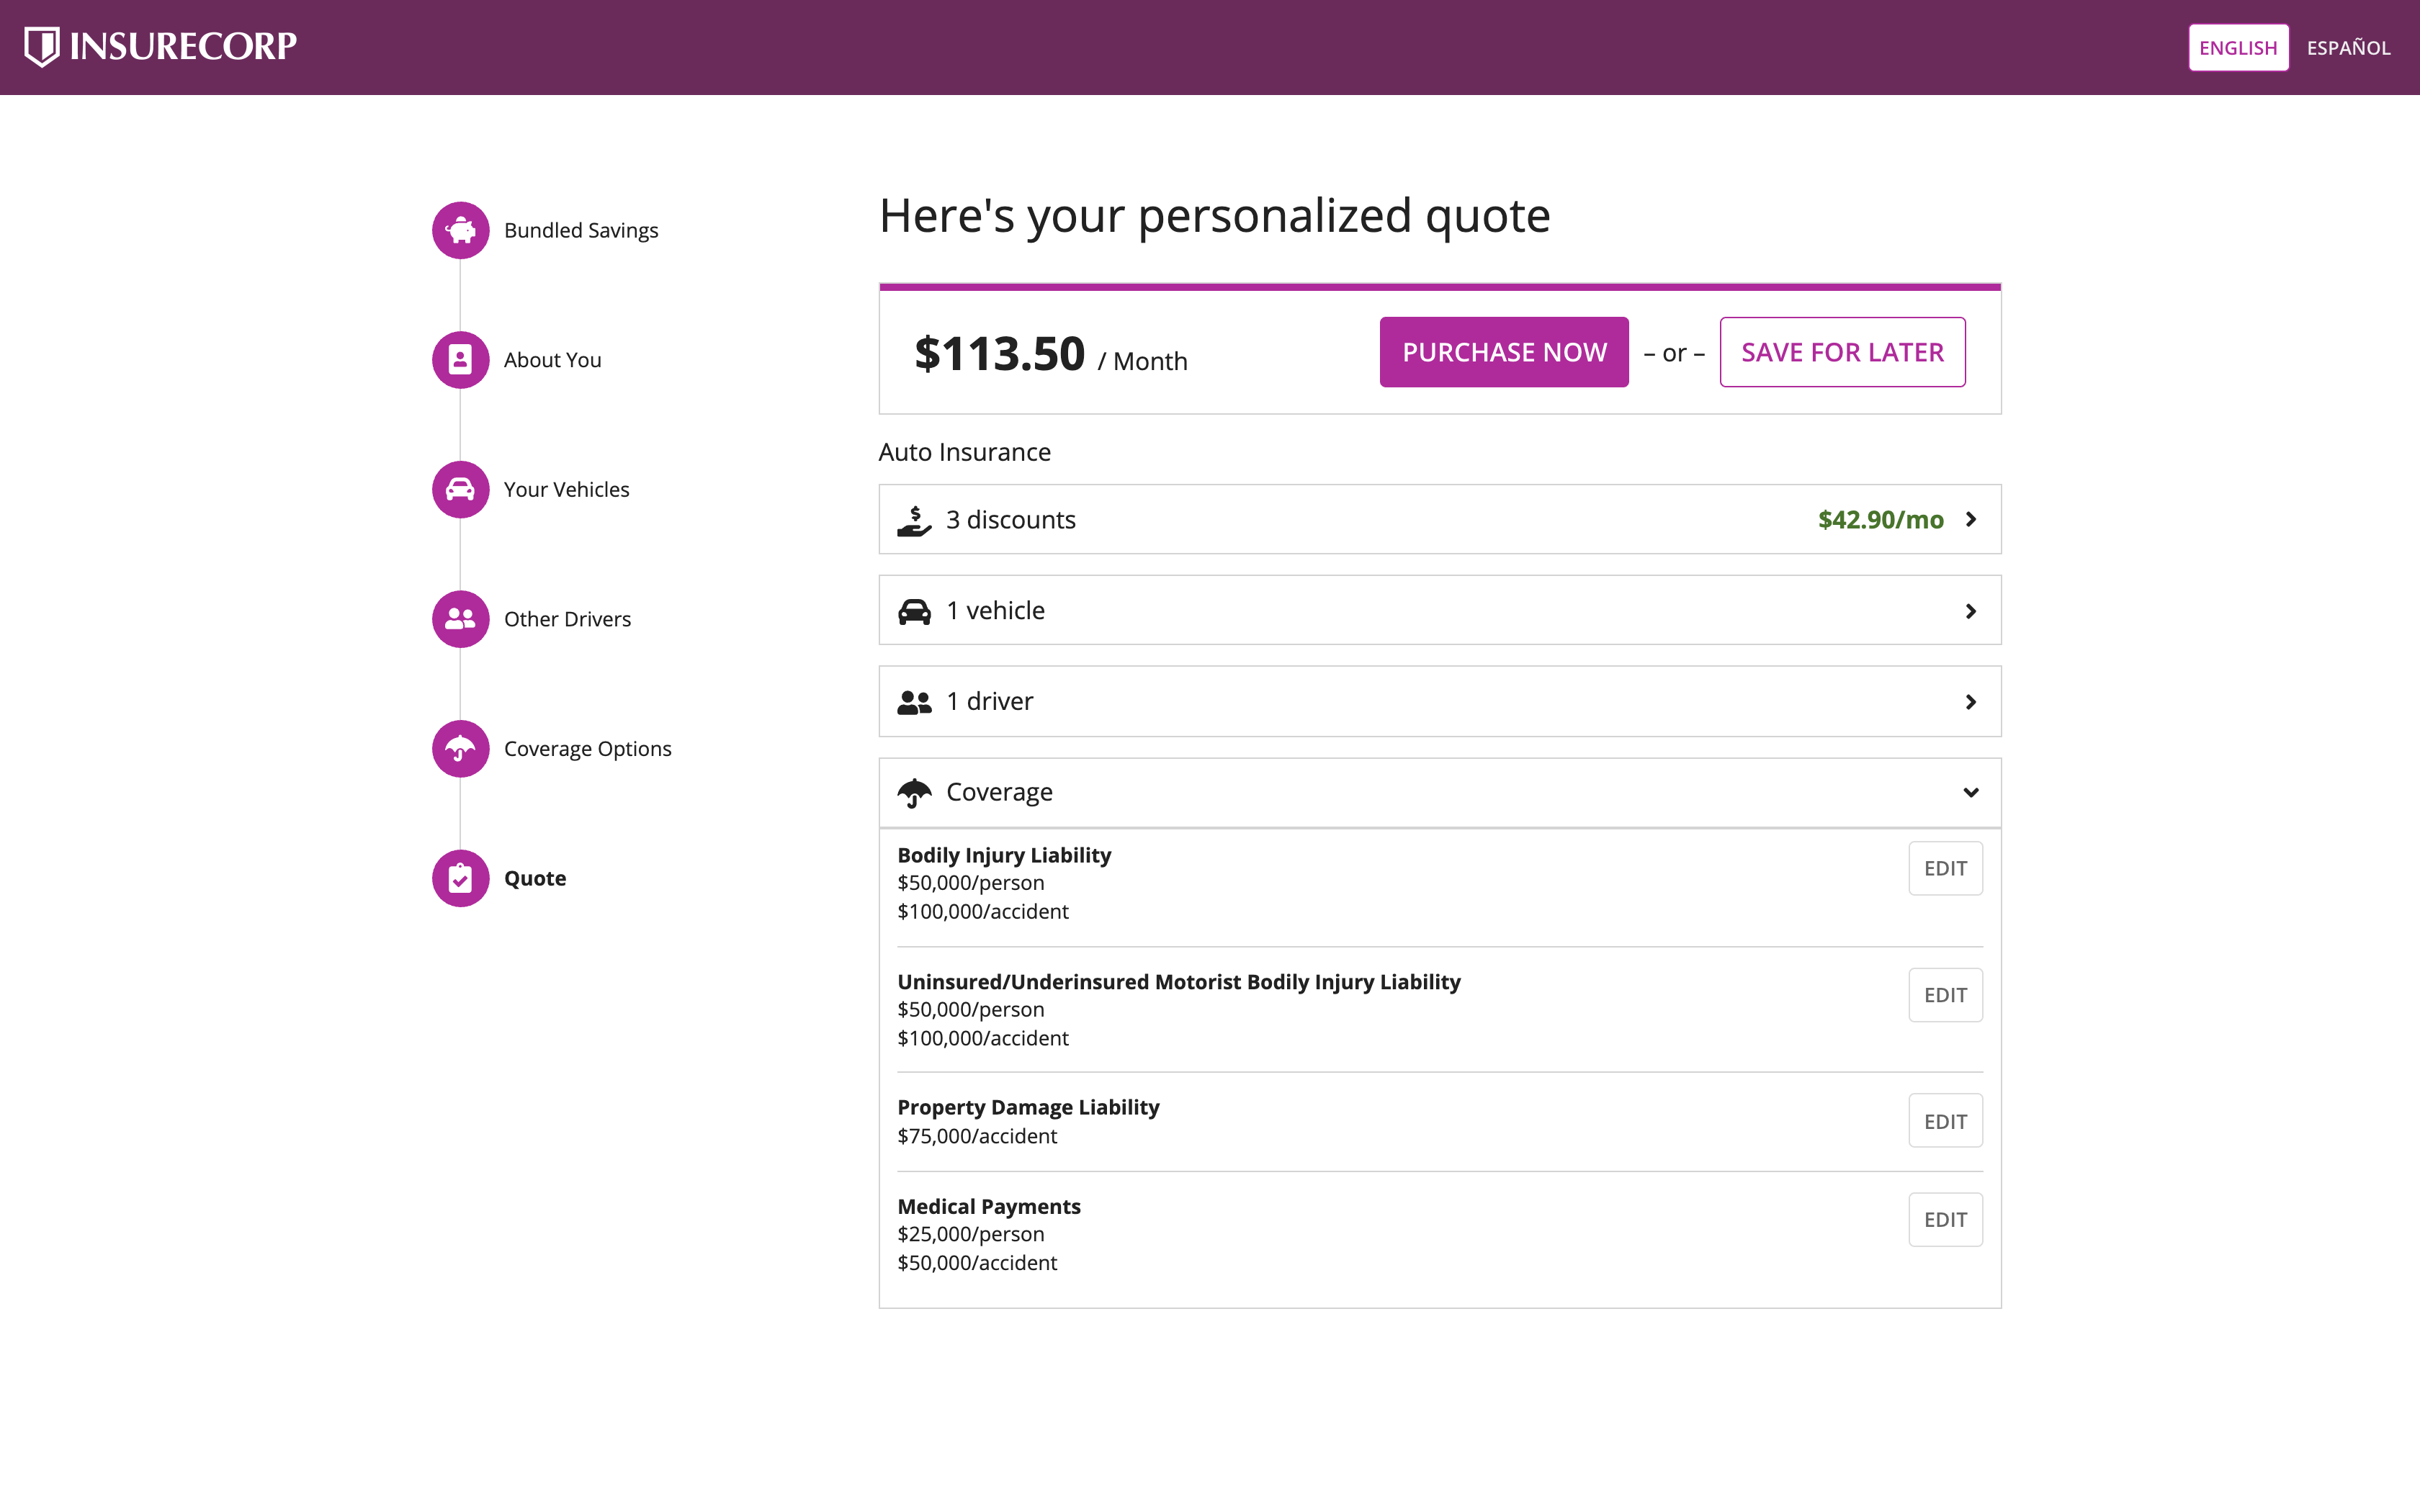Click SAVE FOR LATER button
The image size is (2420, 1512).
point(1842,352)
